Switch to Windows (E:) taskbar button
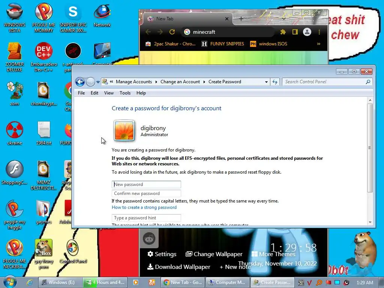This screenshot has width=384, height=288. click(x=60, y=282)
